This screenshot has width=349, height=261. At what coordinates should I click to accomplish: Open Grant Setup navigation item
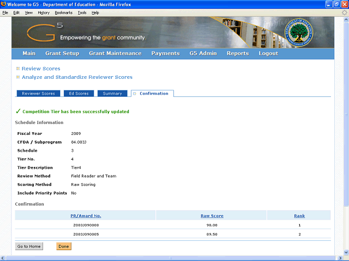62,53
